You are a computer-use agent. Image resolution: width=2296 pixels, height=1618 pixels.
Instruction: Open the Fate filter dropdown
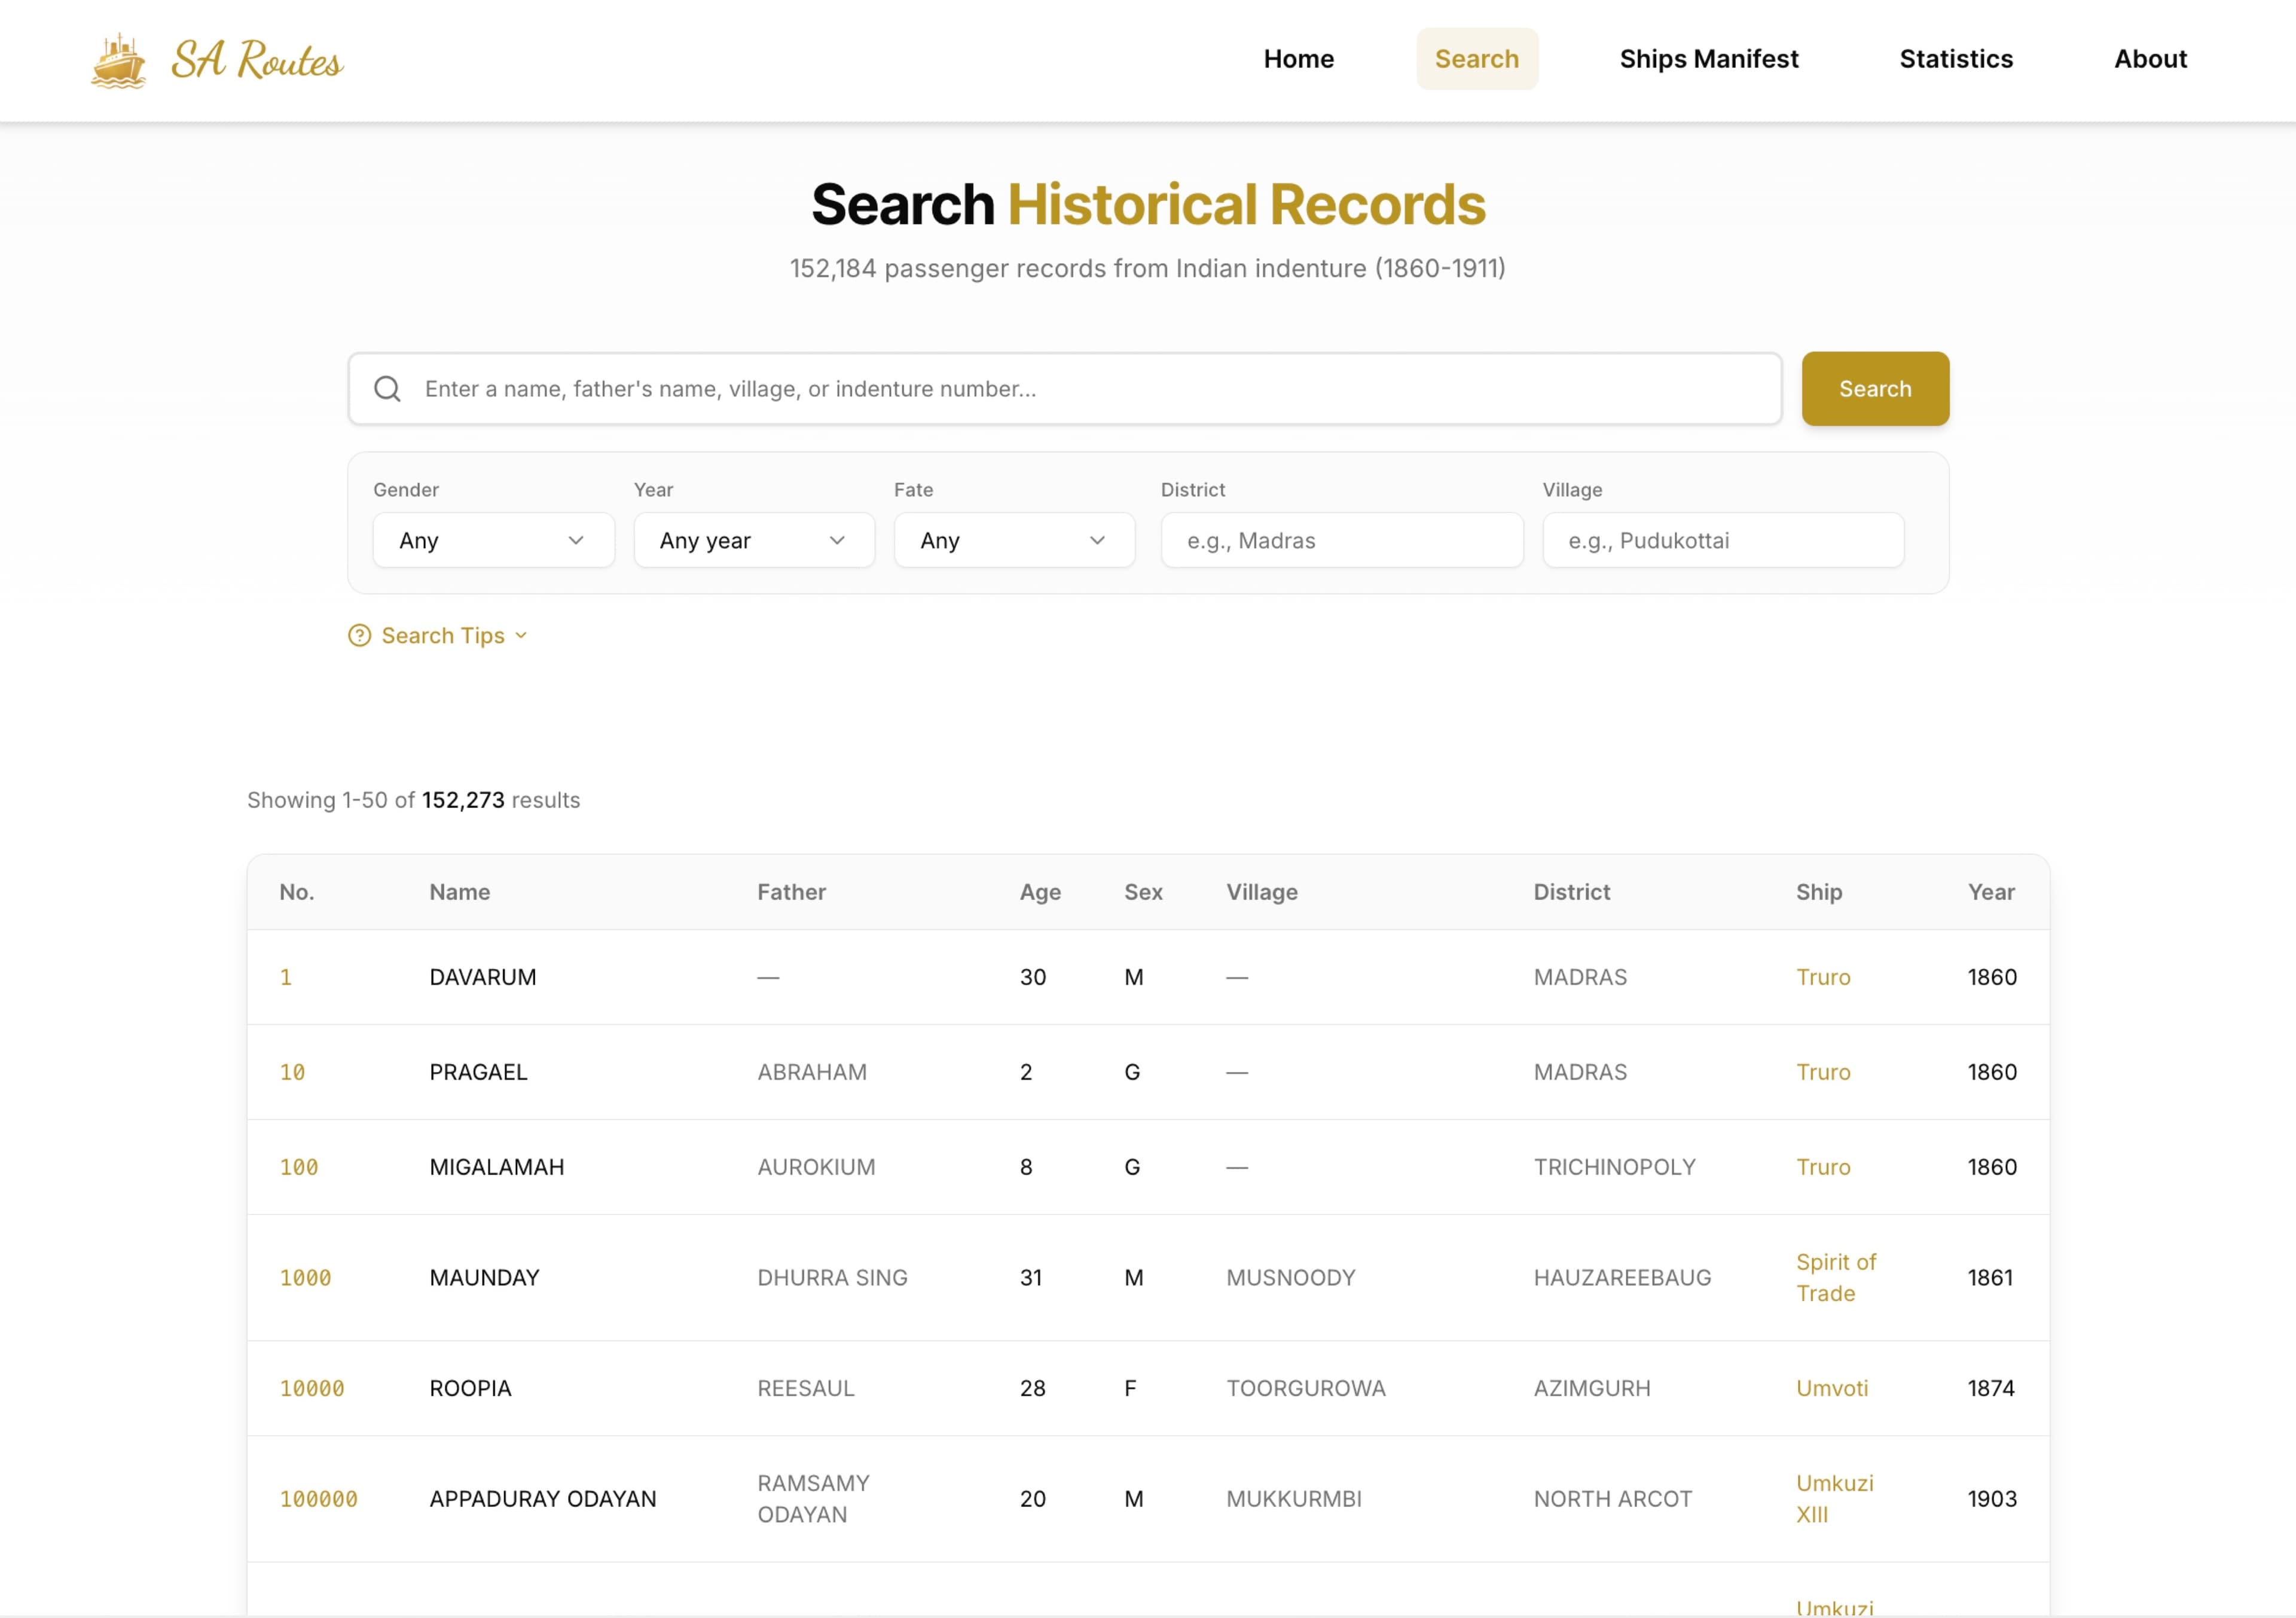pyautogui.click(x=1013, y=541)
